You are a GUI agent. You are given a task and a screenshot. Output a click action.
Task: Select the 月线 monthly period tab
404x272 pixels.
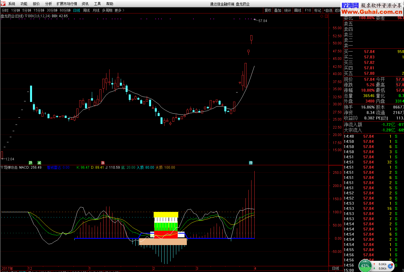pyautogui.click(x=96, y=10)
